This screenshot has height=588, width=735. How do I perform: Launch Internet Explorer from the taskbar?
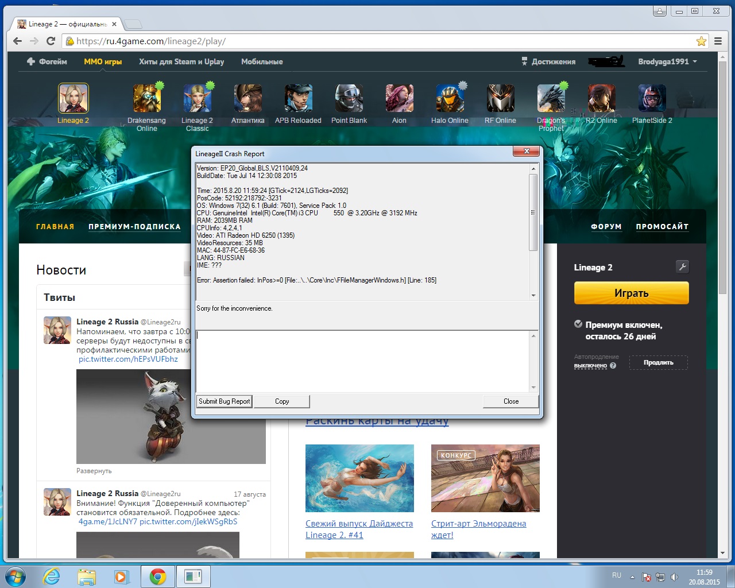click(52, 577)
